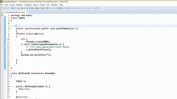This screenshot has width=177, height=99.
Task: Toggle the highlighted Word Wrap toolbar button
Action: (61, 8)
